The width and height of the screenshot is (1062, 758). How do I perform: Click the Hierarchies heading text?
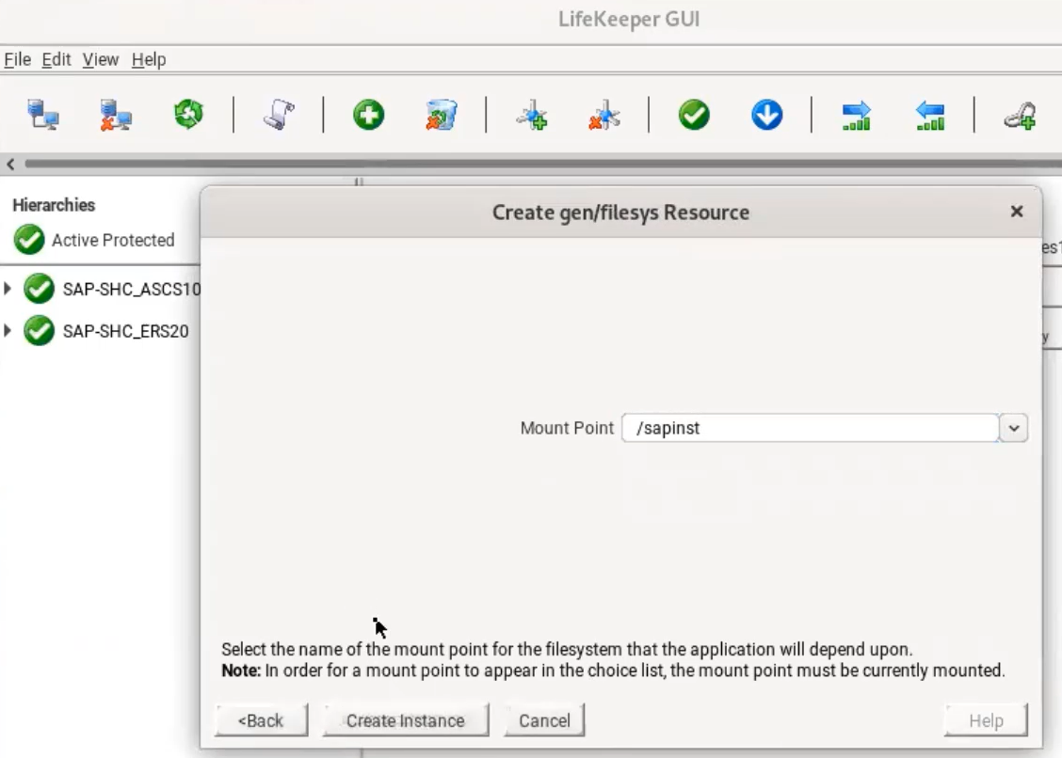pyautogui.click(x=54, y=205)
